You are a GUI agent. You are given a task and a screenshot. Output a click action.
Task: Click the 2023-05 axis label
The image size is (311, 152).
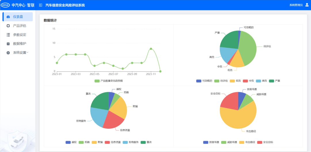[94, 74]
